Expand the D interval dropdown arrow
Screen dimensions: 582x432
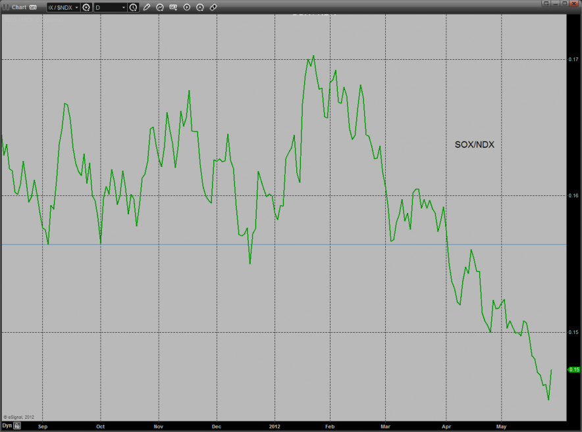123,7
